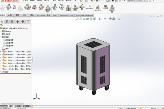Open View Orientation cube icon
Screen dimensions: 164x109
click(95, 19)
